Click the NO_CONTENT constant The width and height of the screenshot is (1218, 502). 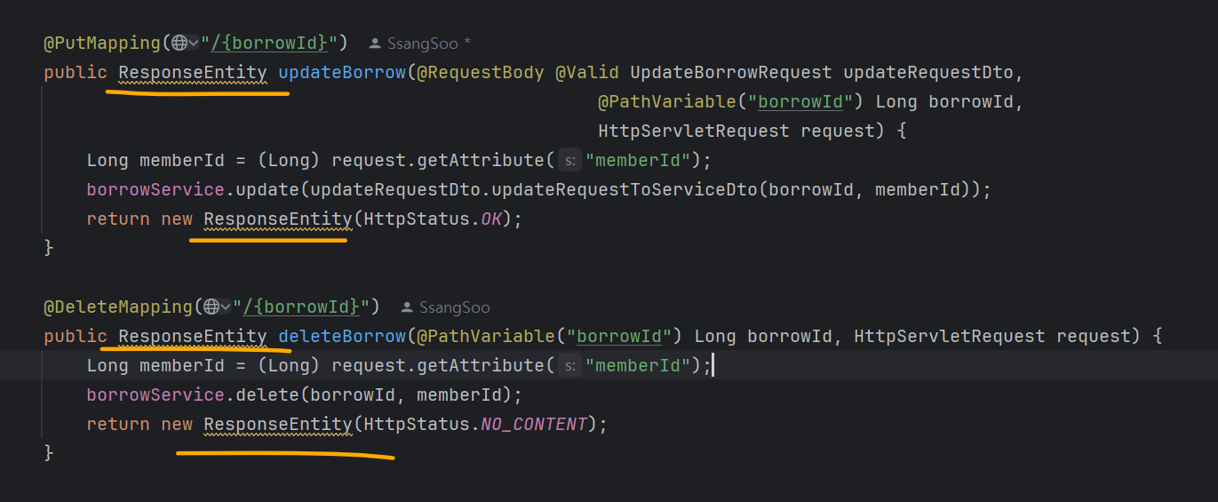click(534, 424)
